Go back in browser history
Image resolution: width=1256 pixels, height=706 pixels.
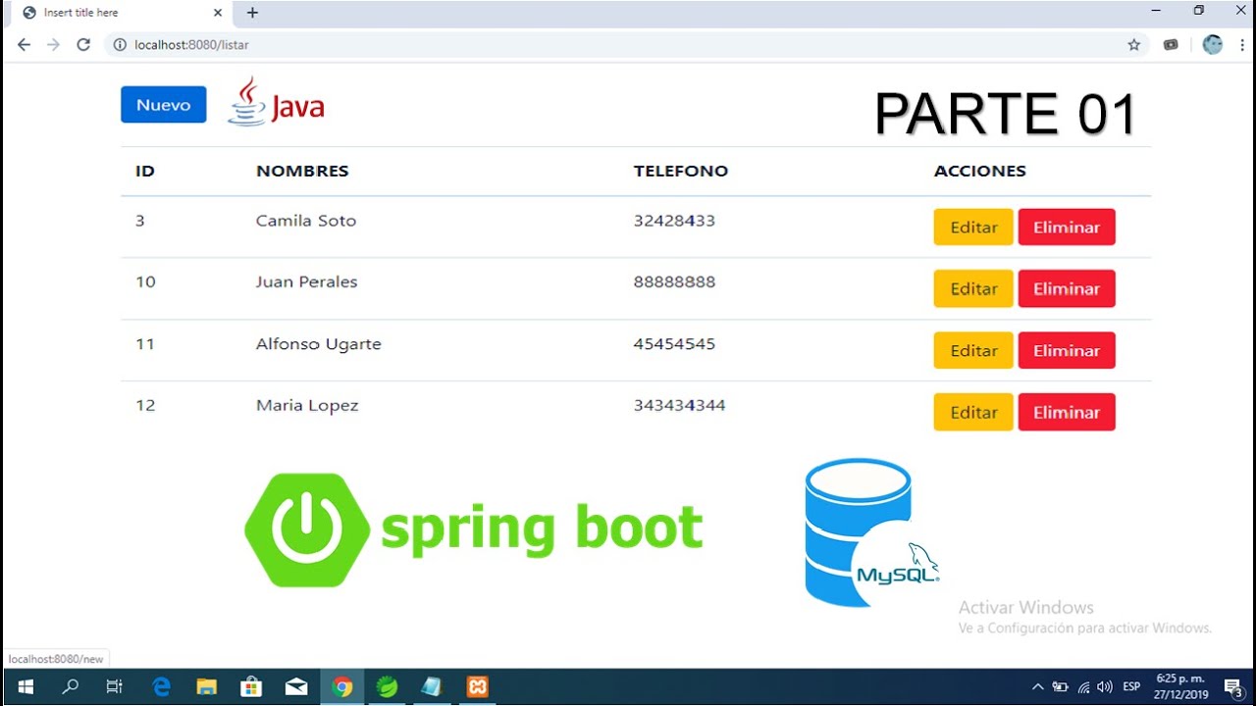click(x=25, y=45)
